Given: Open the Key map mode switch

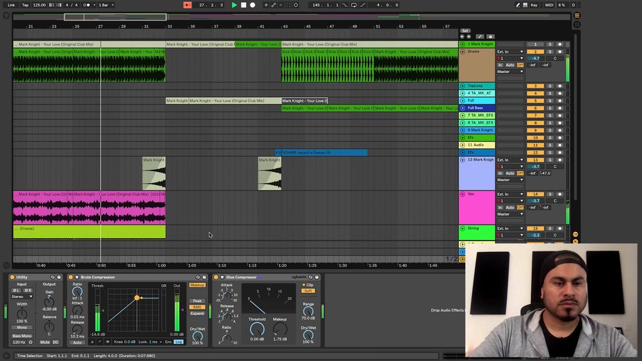Looking at the screenshot, I should tap(534, 5).
